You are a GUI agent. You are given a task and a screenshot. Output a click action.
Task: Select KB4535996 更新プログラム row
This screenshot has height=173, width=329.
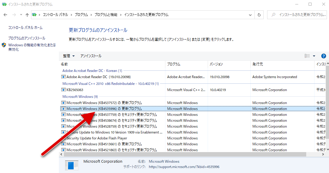point(193,109)
